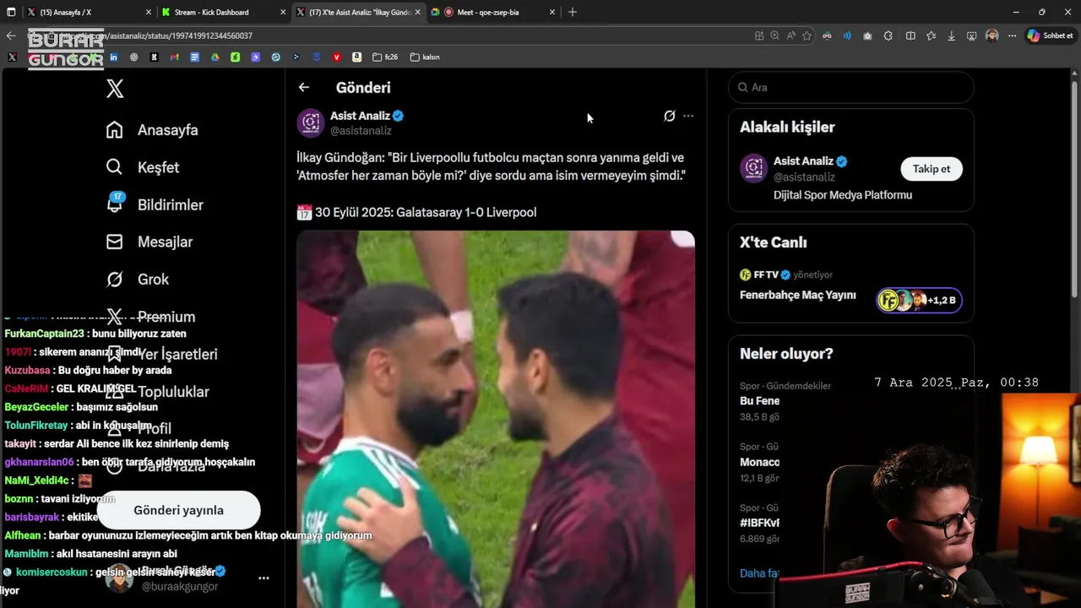Click the read aloud icon in address bar
Image resolution: width=1081 pixels, height=608 pixels.
click(x=790, y=35)
